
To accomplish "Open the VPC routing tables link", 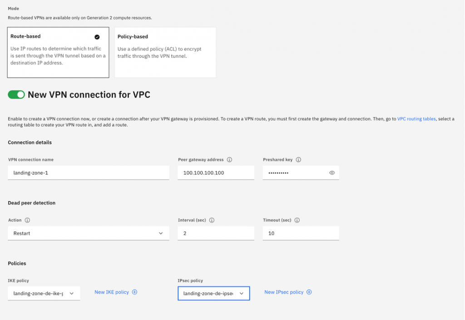I will (x=416, y=118).
